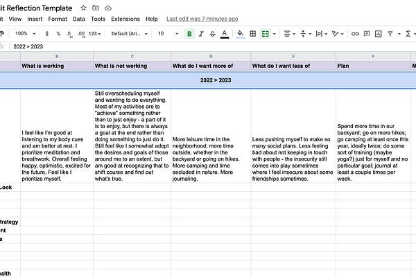Insert link icon
416x277 pixels.
click(x=355, y=34)
